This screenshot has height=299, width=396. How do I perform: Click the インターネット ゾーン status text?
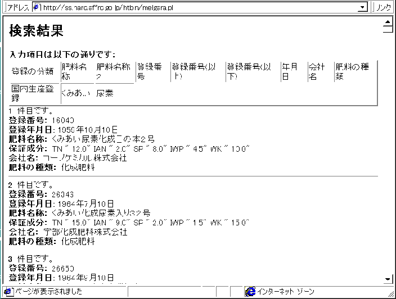point(285,292)
